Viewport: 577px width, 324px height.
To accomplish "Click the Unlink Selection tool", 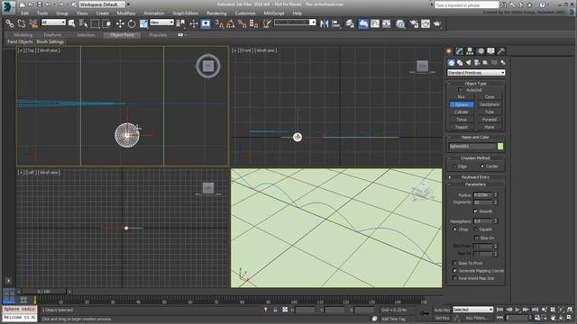I will 22,23.
